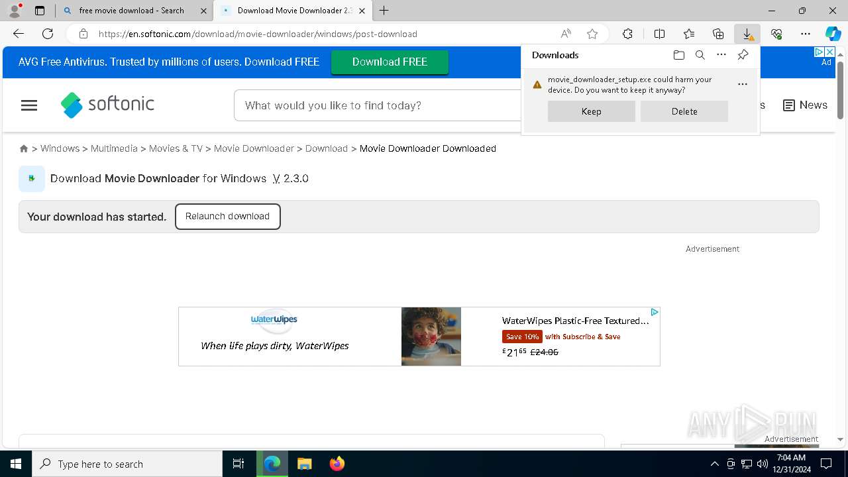Open the News section link
The width and height of the screenshot is (848, 477).
805,105
